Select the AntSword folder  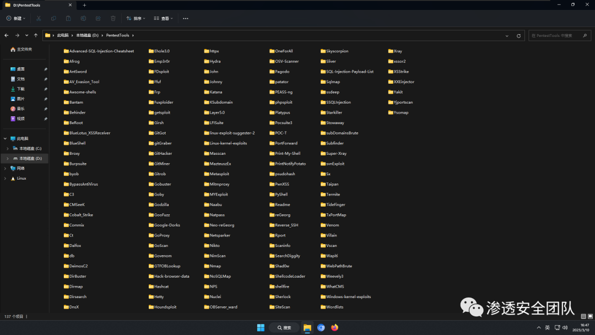75,71
